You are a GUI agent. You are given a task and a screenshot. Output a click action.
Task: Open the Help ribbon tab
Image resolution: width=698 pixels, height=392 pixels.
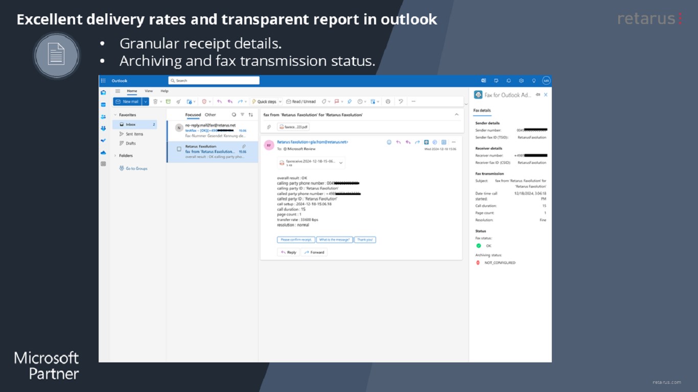[165, 91]
